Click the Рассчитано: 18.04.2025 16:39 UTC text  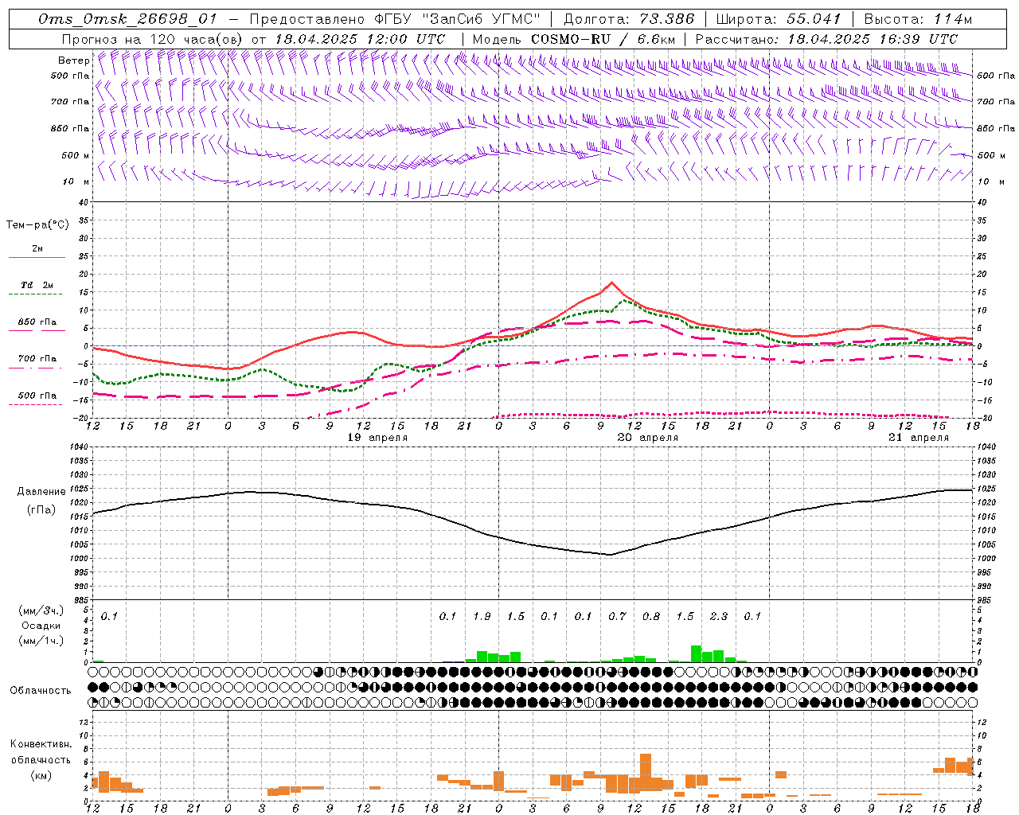tap(826, 39)
